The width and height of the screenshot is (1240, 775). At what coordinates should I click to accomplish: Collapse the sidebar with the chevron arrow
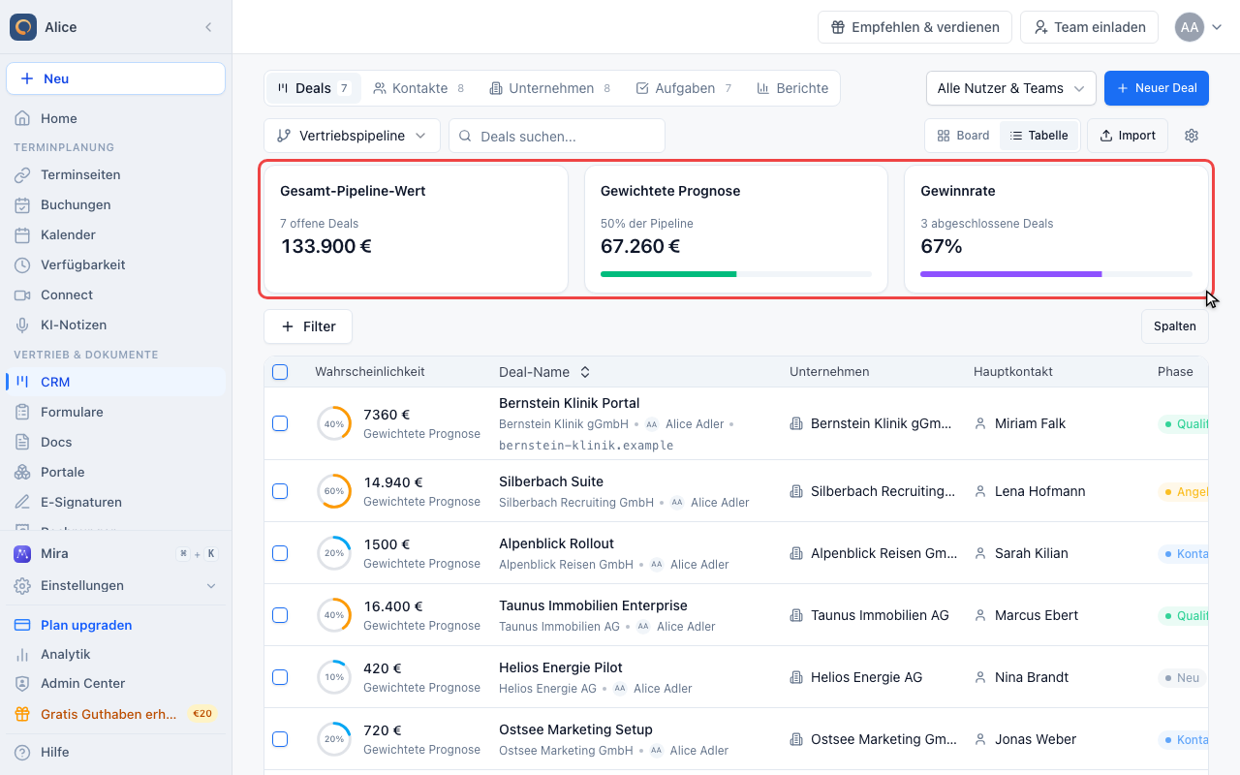(x=208, y=27)
